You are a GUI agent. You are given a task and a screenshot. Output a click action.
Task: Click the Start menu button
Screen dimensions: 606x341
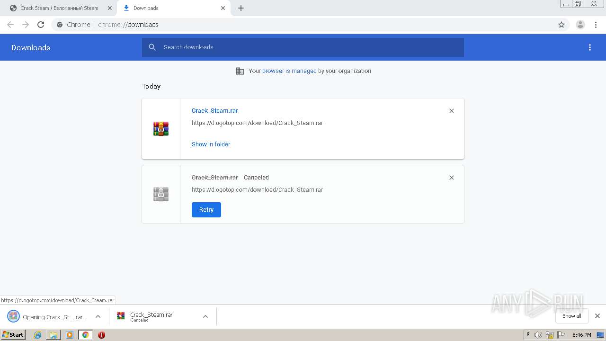[x=13, y=335]
